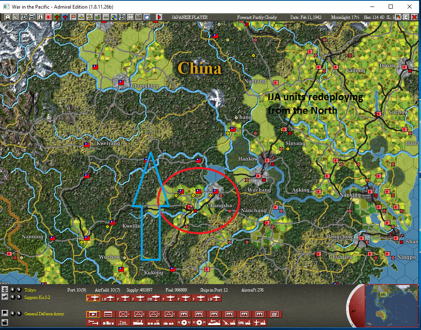Viewport: 421px width, 330px height.
Task: Click the ship-in-port toolbar icon
Action: (x=106, y=17)
